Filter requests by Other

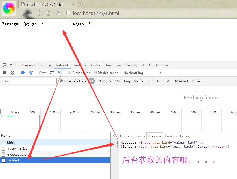(x=196, y=81)
